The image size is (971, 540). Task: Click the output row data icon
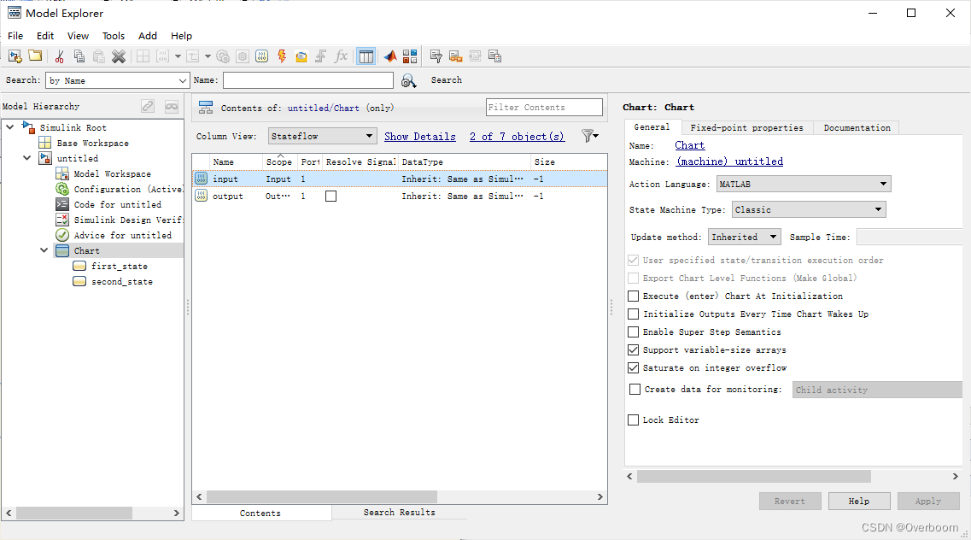[x=202, y=196]
